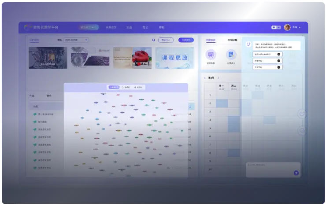The height and width of the screenshot is (206, 326).
Task: Open the document edit shortcut icon
Action: [231, 54]
